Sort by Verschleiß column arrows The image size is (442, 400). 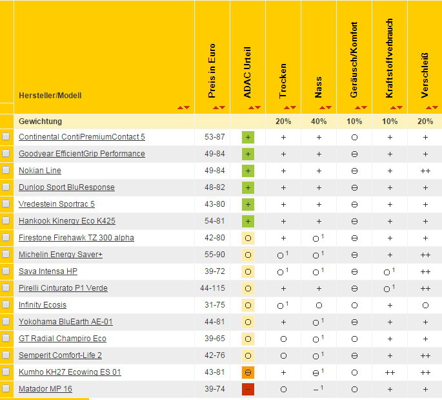point(432,108)
